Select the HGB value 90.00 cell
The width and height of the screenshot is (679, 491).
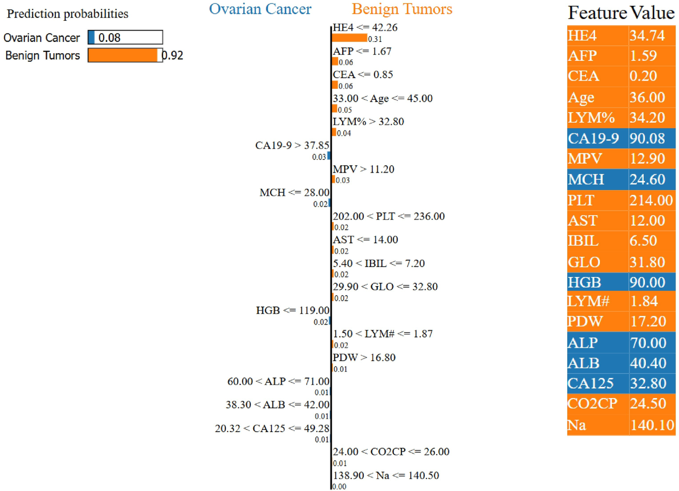point(651,282)
